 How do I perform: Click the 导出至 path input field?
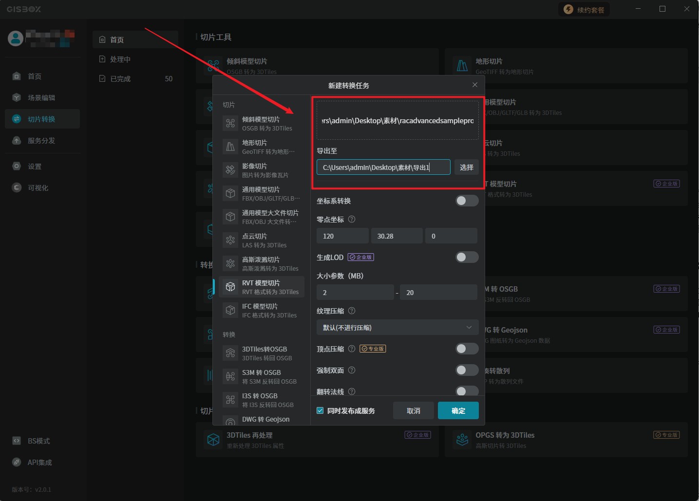click(383, 167)
